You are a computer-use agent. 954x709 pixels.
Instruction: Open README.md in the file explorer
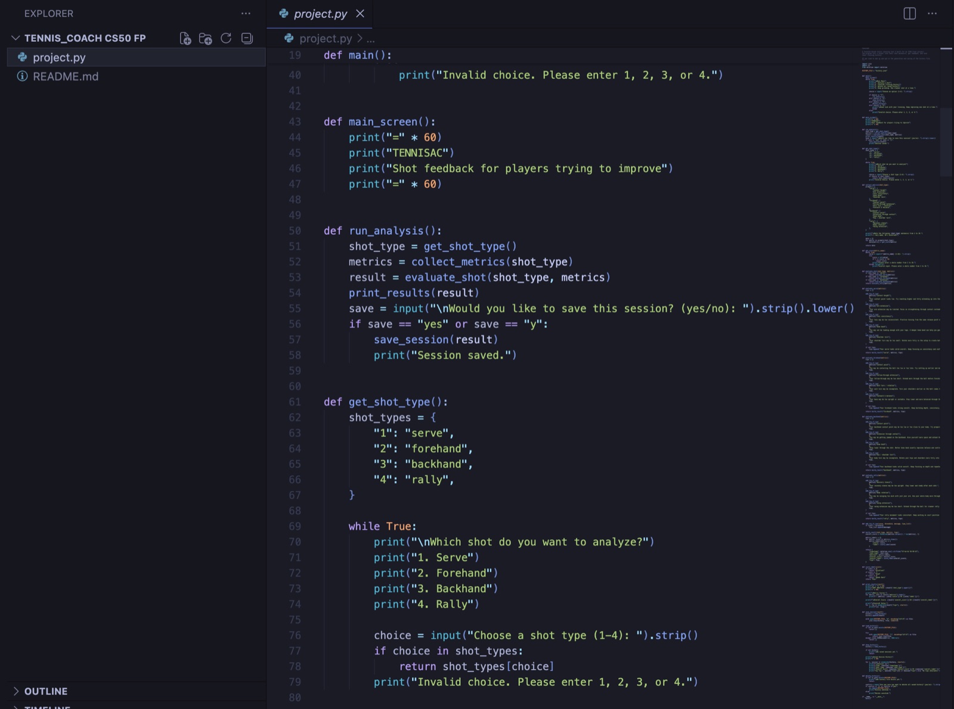(137, 76)
